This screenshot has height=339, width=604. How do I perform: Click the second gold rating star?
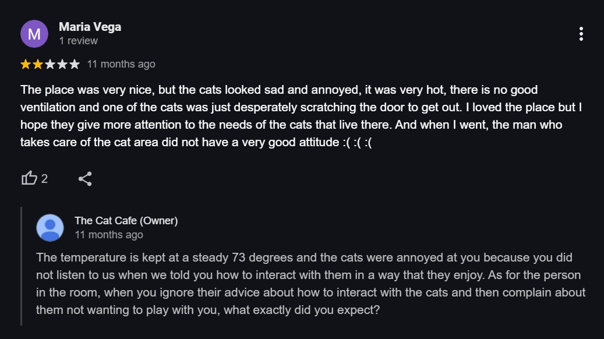38,64
